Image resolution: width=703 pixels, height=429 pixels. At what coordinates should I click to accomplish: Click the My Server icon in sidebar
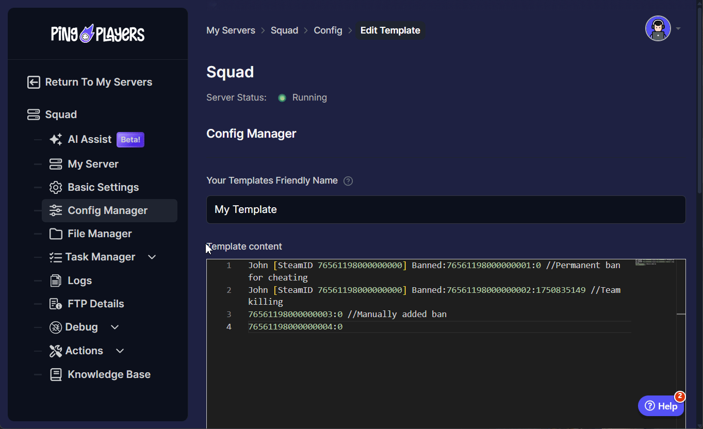pyautogui.click(x=56, y=164)
